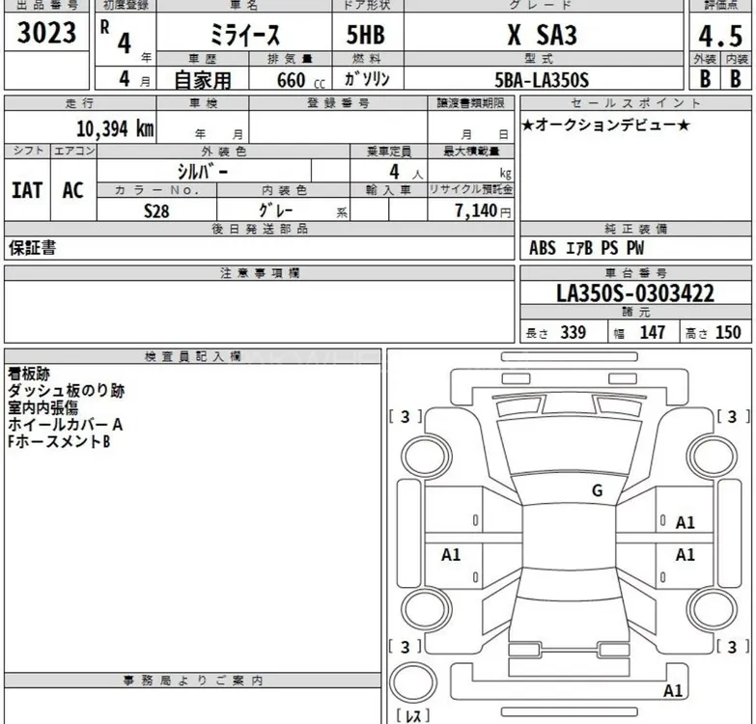
Task: Click the width value 147
Action: tap(653, 333)
